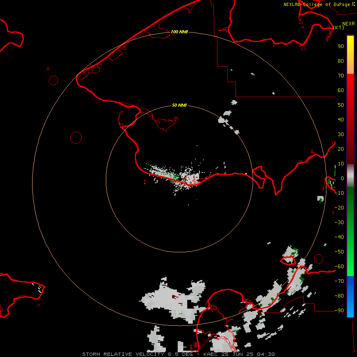Select "0.5 DEG" in the bottom caption
Image resolution: width=357 pixels, height=357 pixels.
(181, 354)
